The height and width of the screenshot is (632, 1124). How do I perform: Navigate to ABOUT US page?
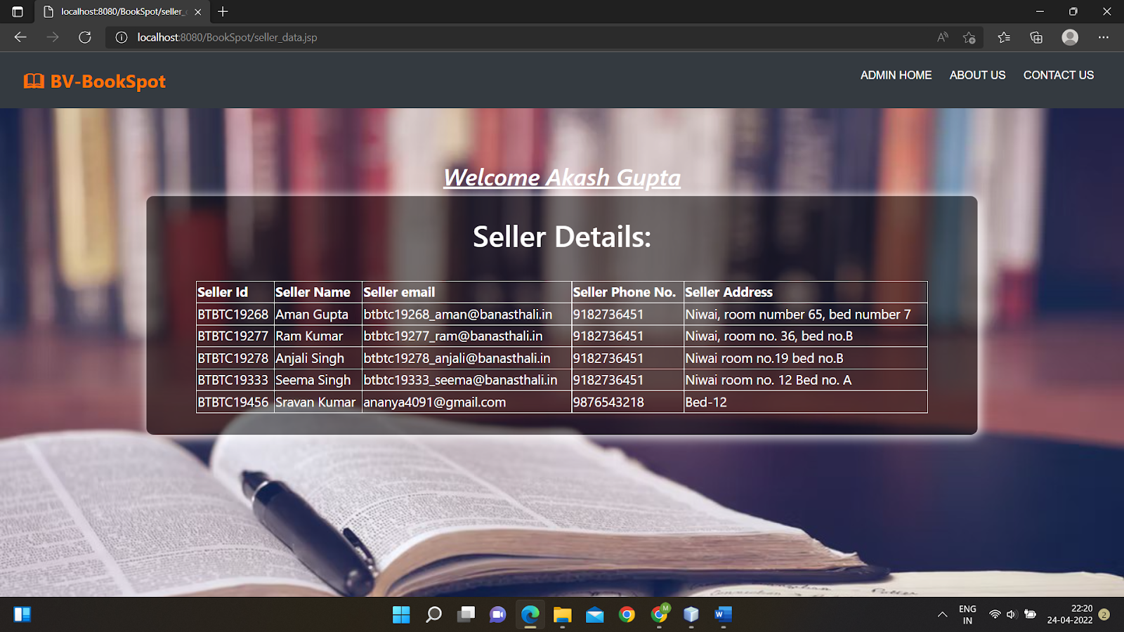click(977, 75)
